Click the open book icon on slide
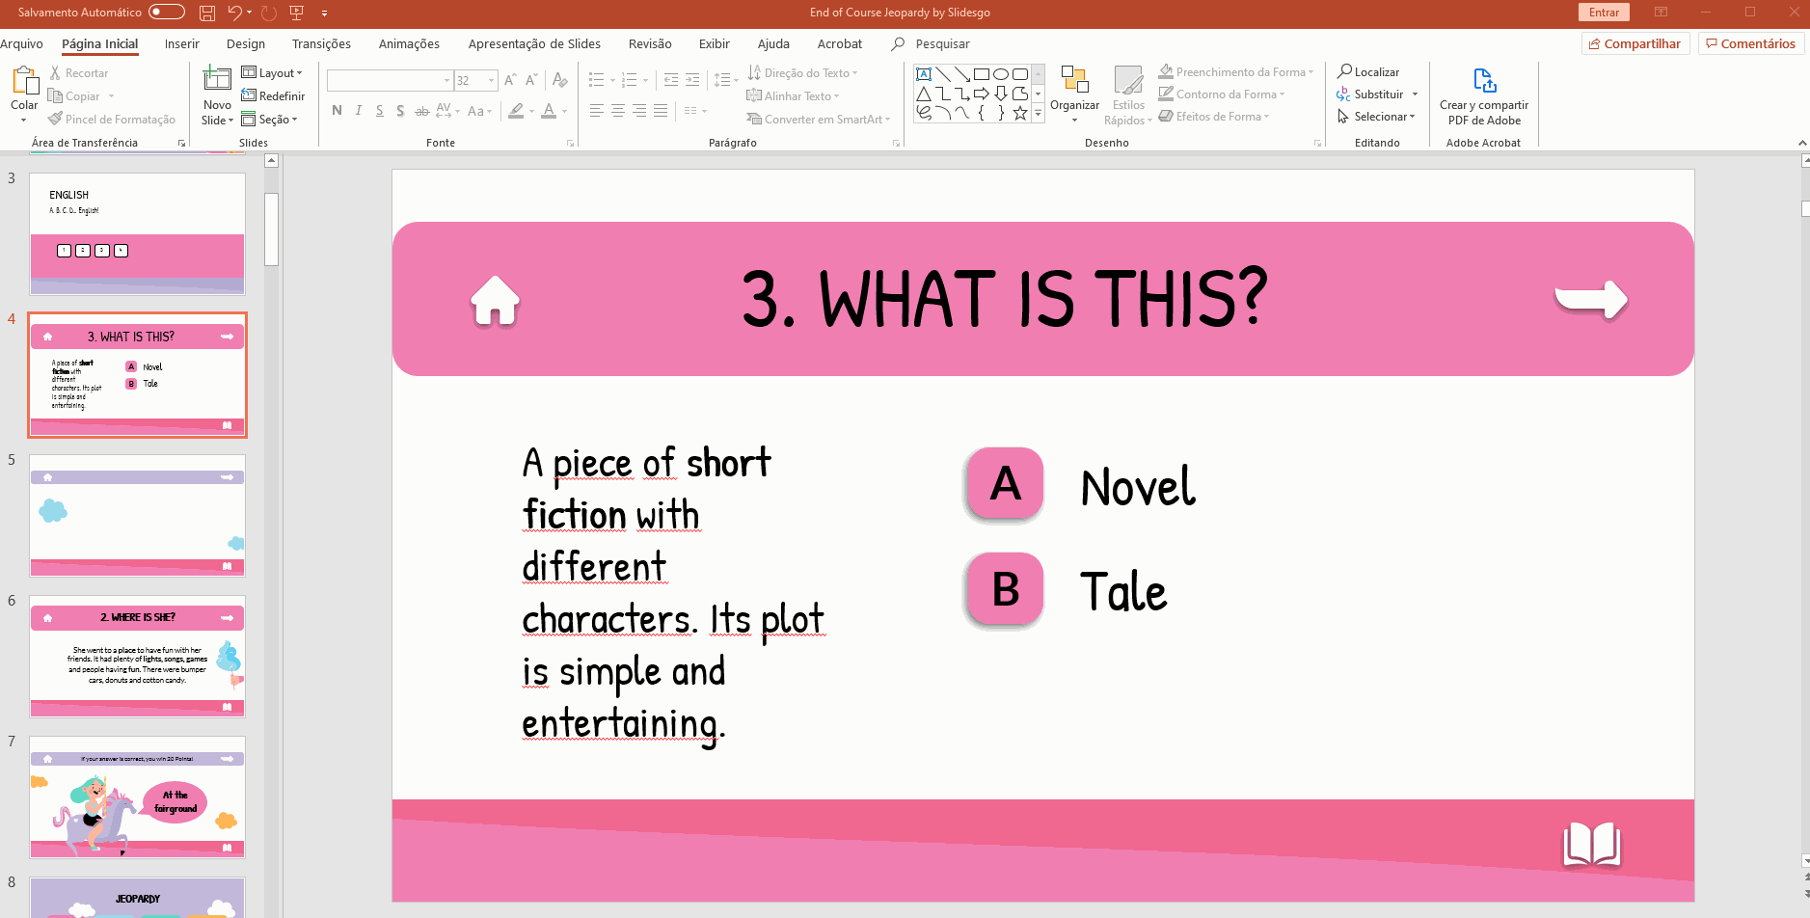 1591,845
